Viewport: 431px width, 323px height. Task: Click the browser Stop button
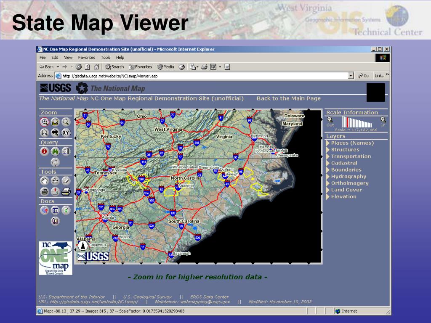coord(79,67)
